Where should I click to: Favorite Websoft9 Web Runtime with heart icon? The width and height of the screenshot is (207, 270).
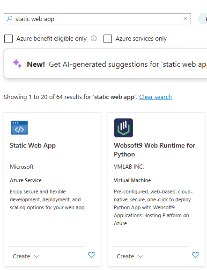click(x=195, y=255)
